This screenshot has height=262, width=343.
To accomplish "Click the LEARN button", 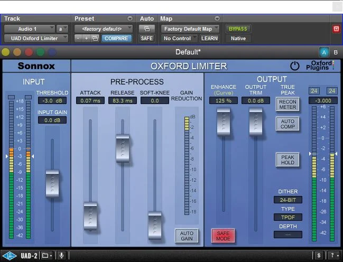I will pos(209,38).
